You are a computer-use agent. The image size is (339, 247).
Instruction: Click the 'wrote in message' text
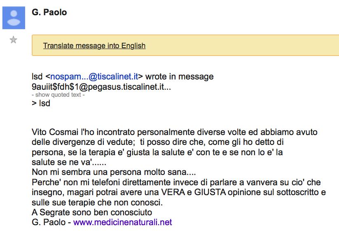(180, 77)
